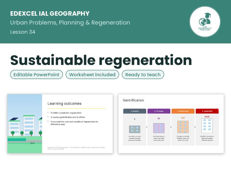
Task: Click the grey building icon under Decline
Action: 135,129
